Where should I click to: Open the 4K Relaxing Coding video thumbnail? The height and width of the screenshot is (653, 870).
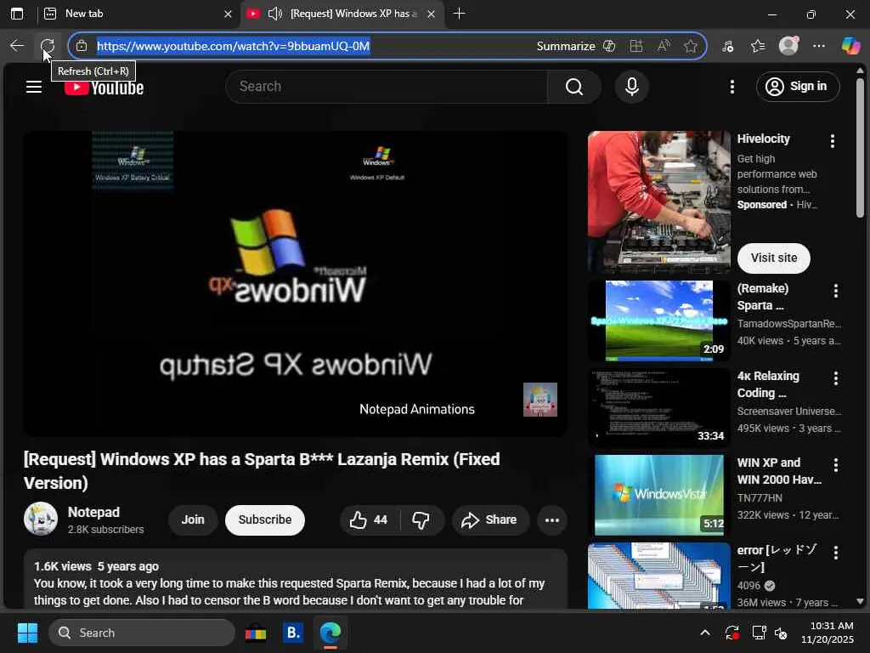(659, 407)
